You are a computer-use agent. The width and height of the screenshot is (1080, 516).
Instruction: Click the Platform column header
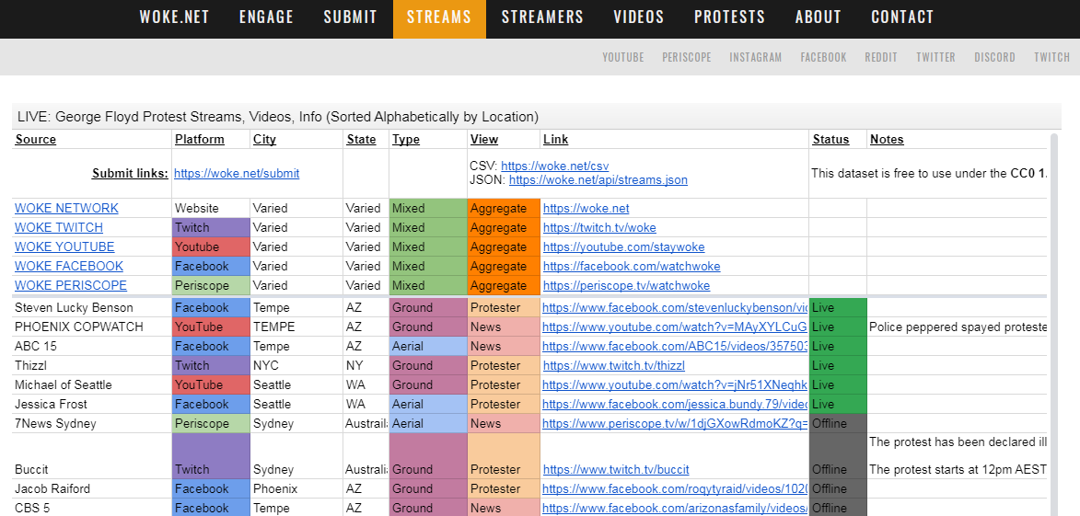[200, 140]
